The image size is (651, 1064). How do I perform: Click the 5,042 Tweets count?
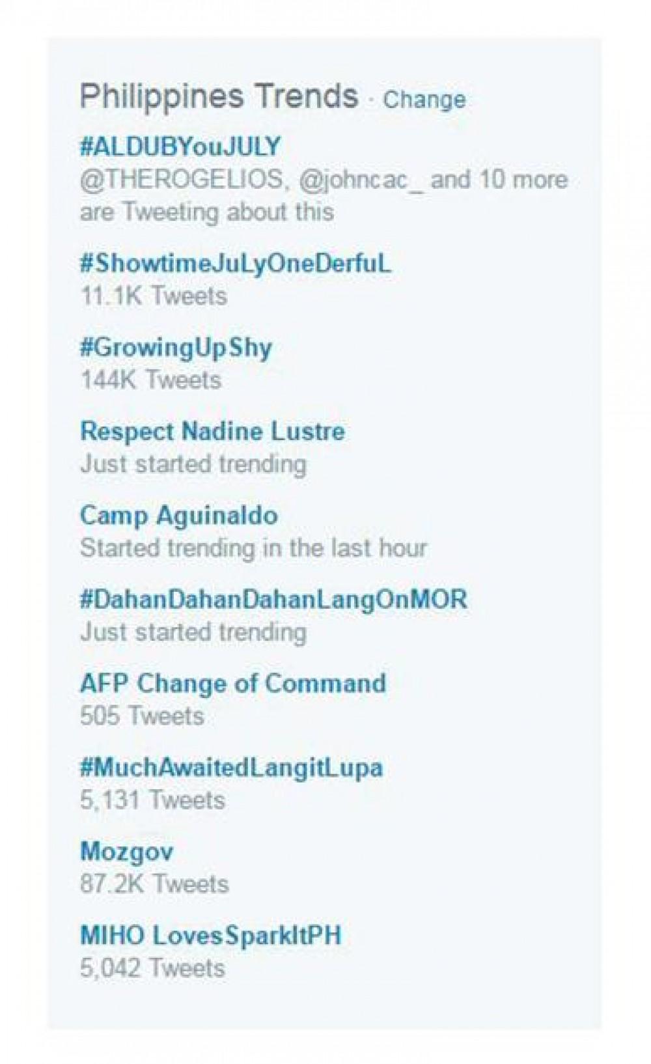tap(152, 968)
